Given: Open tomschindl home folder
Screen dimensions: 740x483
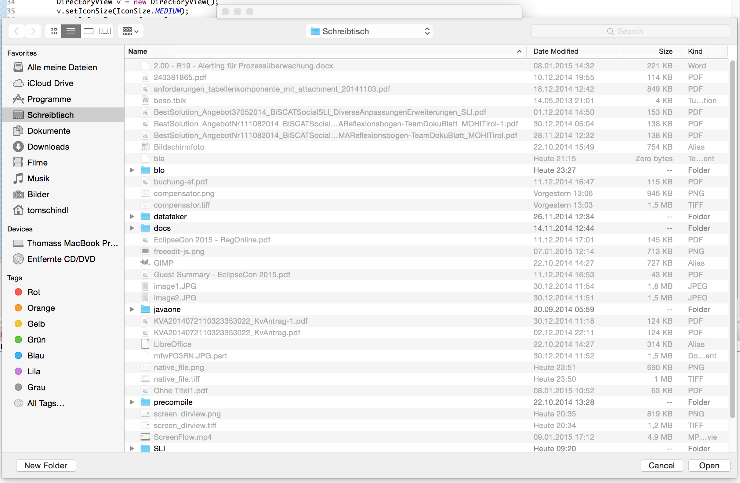Looking at the screenshot, I should pos(62,210).
